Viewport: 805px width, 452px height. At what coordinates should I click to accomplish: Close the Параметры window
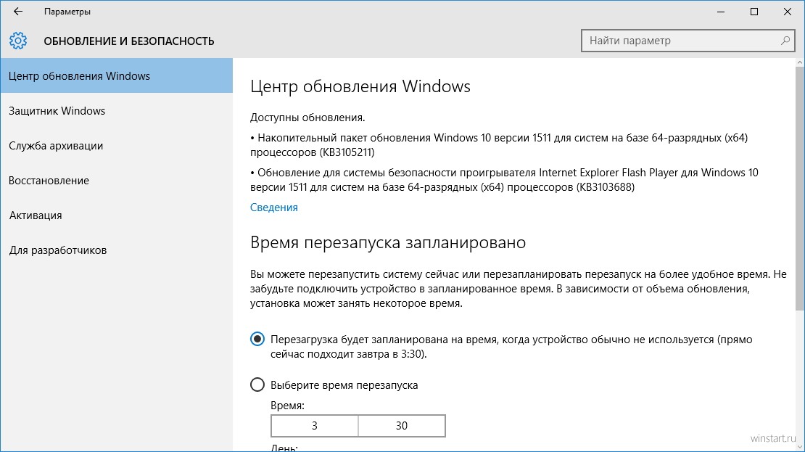[787, 12]
